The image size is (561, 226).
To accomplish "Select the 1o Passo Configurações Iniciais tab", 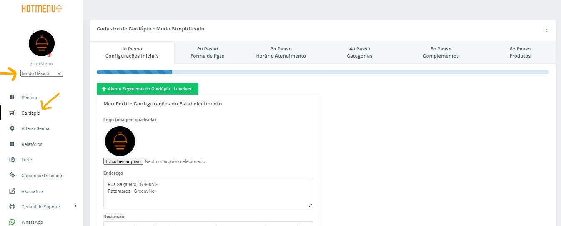I will 132,53.
